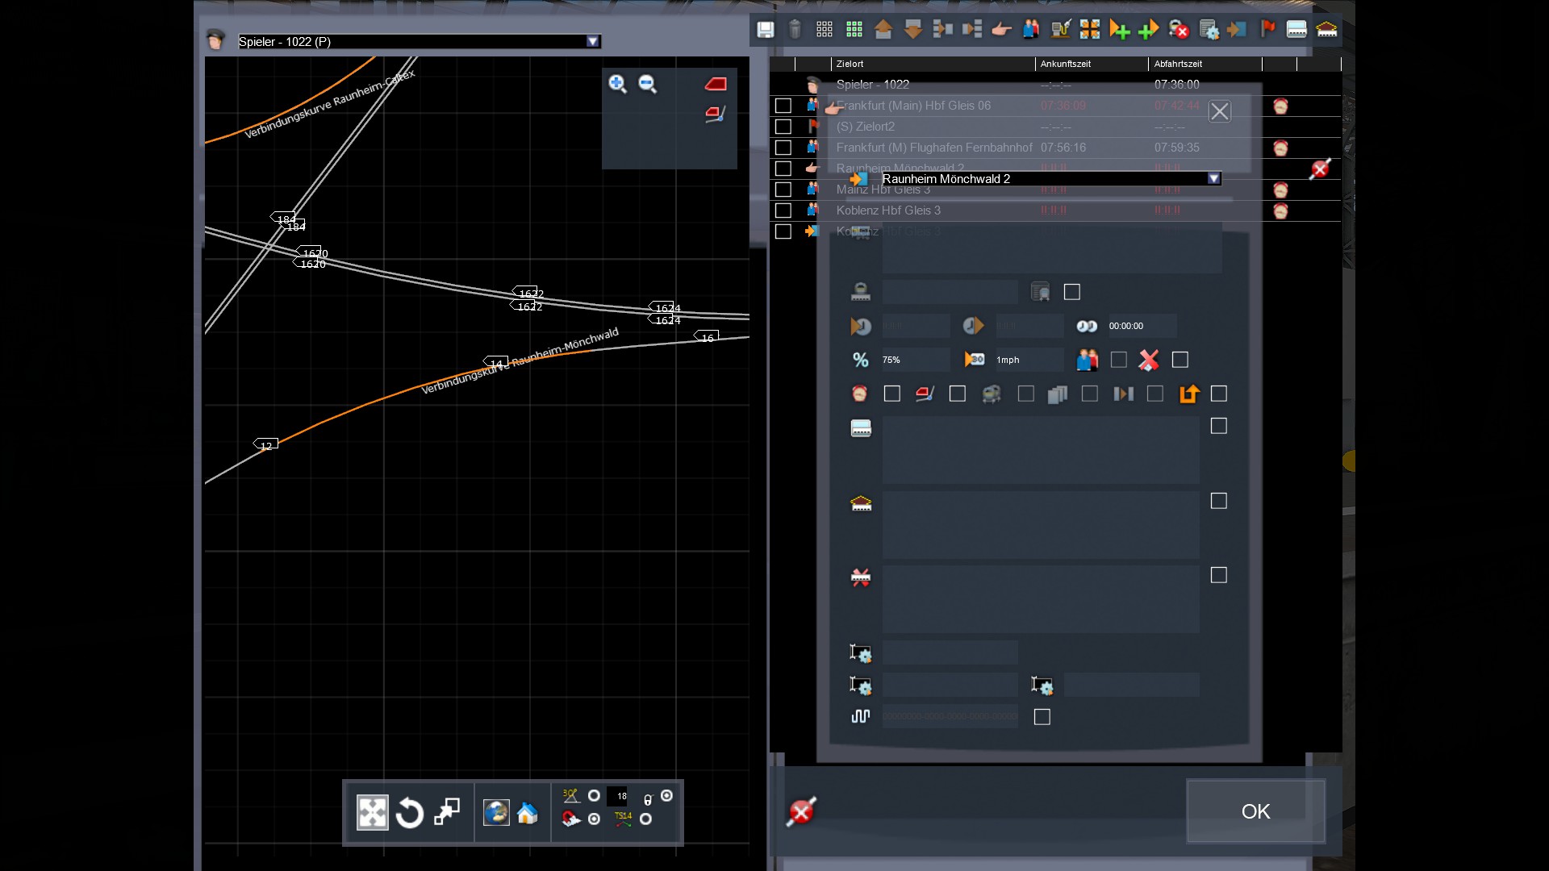Tick checkbox for Frankfurt (Main) Hbf Gleis 06
1549x871 pixels.
tap(783, 106)
